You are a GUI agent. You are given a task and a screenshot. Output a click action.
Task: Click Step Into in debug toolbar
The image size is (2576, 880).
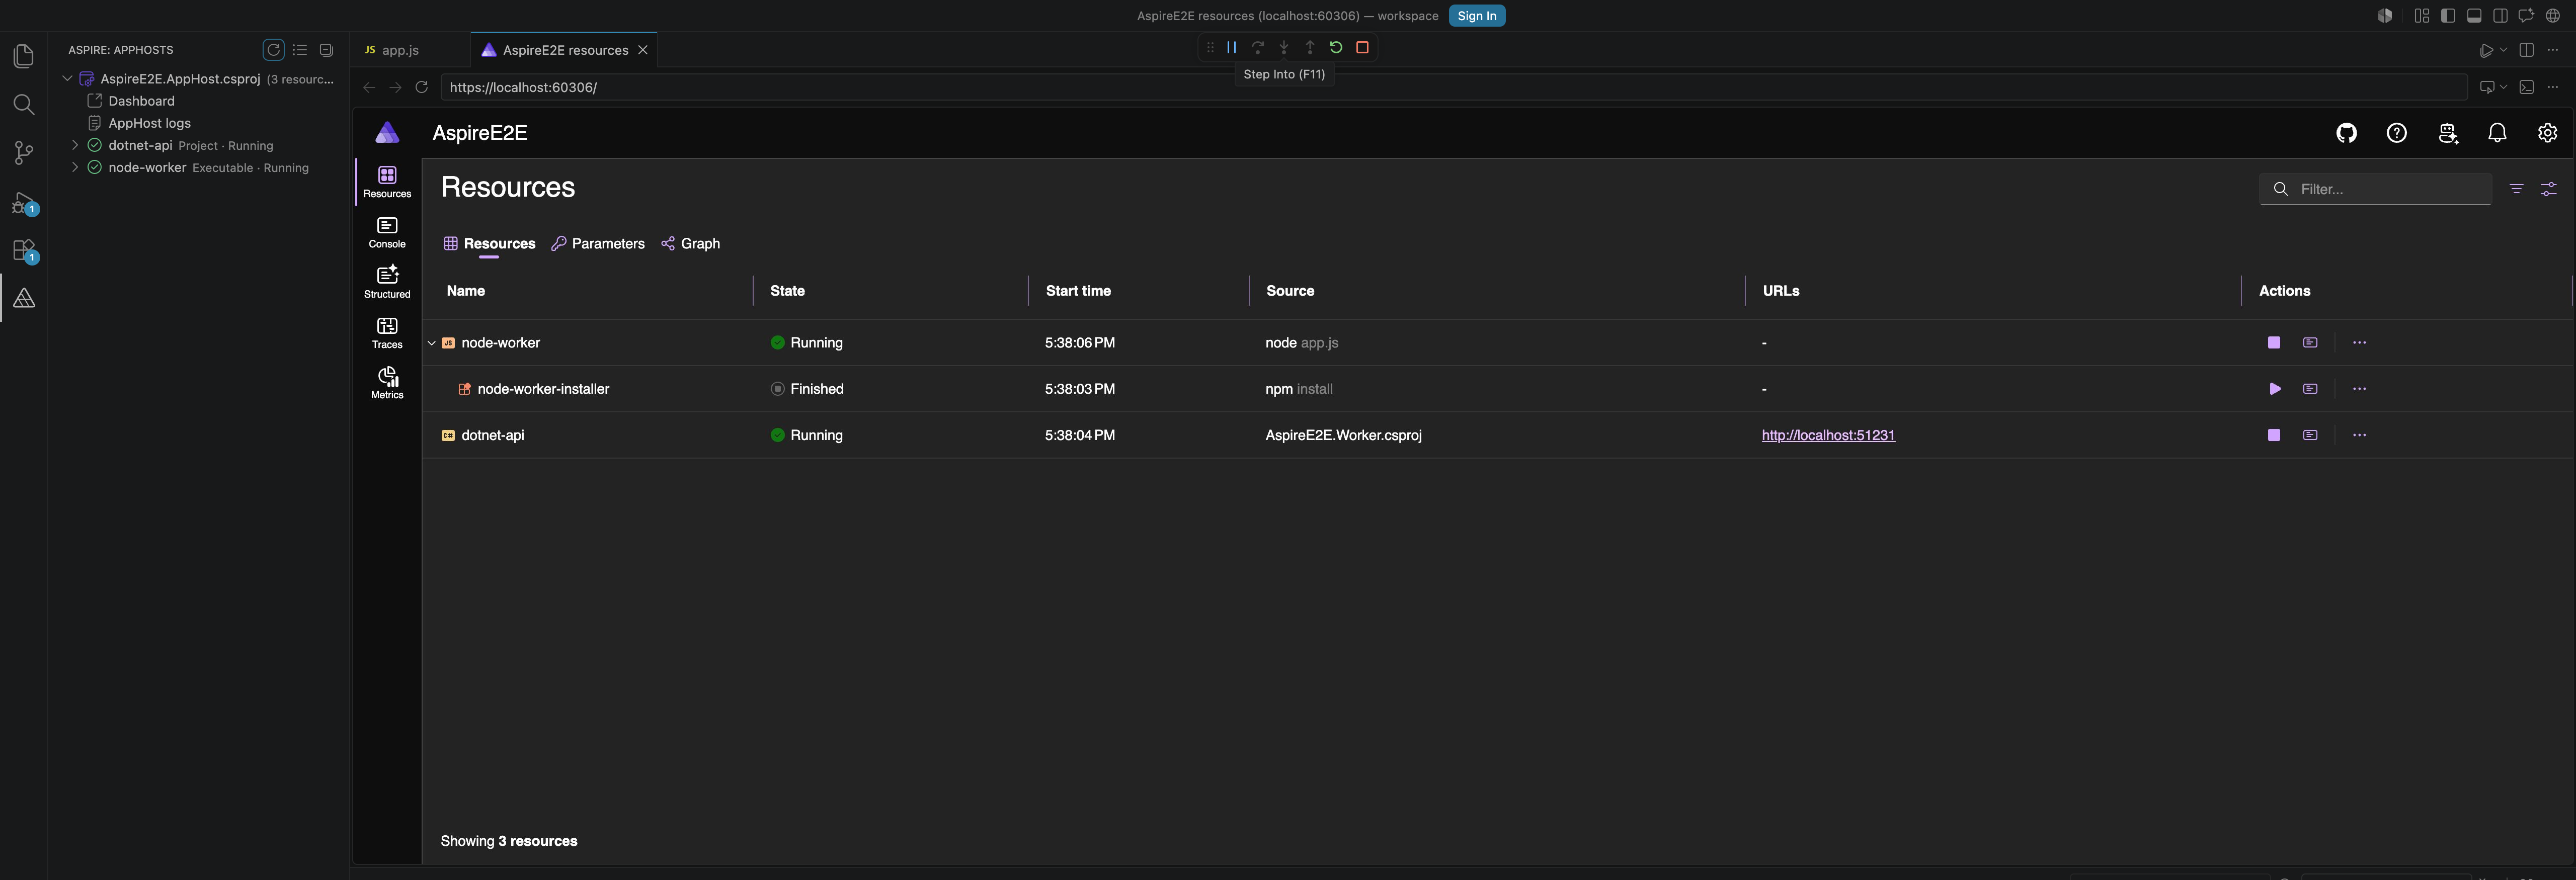pyautogui.click(x=1284, y=47)
